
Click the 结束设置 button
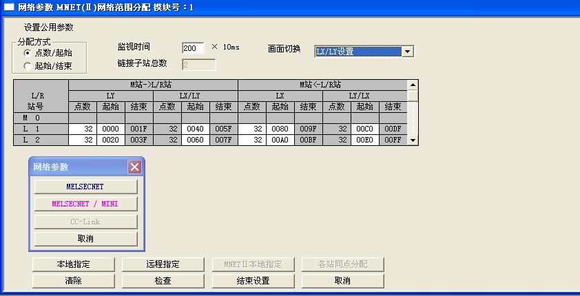point(253,281)
